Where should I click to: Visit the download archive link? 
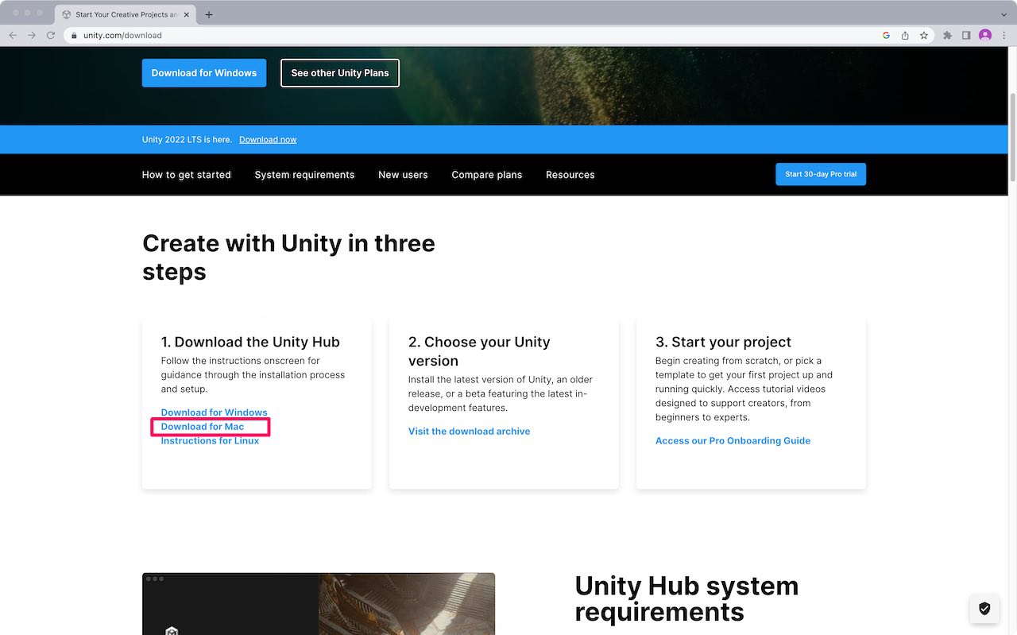coord(470,432)
